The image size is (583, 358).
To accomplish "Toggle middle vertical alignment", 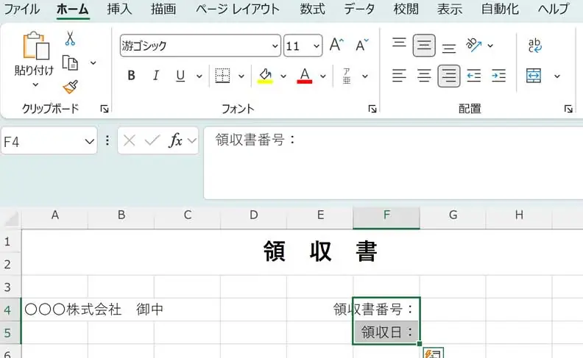I will (424, 46).
